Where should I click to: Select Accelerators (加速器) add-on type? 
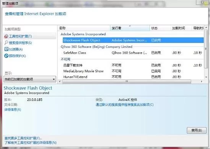pyautogui.click(x=13, y=49)
